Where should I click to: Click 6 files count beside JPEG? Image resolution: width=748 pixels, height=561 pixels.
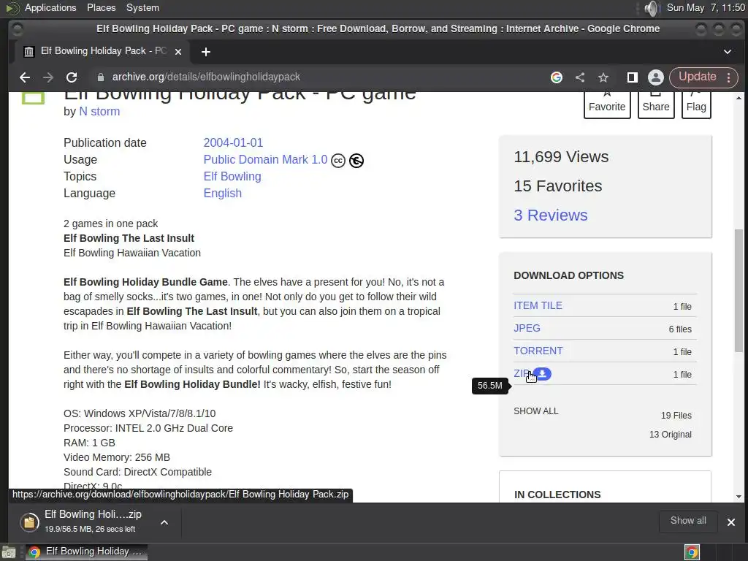pos(680,329)
